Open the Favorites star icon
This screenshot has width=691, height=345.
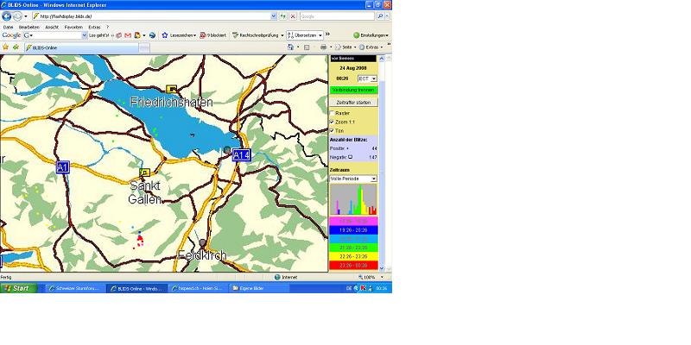[5, 47]
